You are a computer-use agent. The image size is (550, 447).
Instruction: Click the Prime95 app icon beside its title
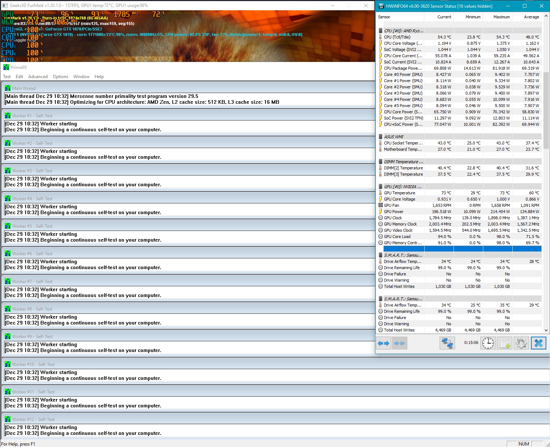point(6,67)
